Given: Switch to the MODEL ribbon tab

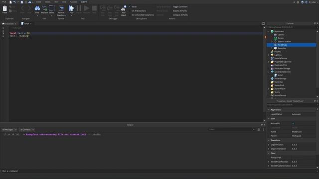Looking at the screenshot, I should click(48, 2).
